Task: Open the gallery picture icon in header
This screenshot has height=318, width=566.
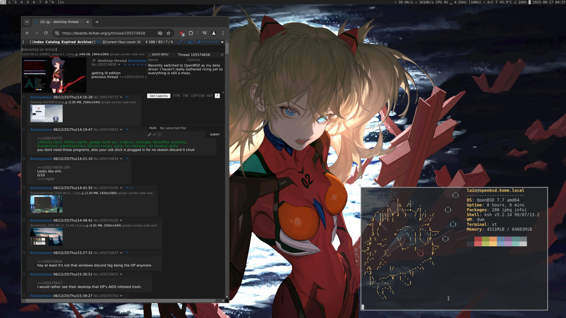Action: [x=190, y=42]
